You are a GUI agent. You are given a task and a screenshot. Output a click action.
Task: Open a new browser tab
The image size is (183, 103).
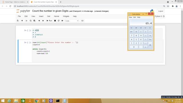[x=61, y=2]
